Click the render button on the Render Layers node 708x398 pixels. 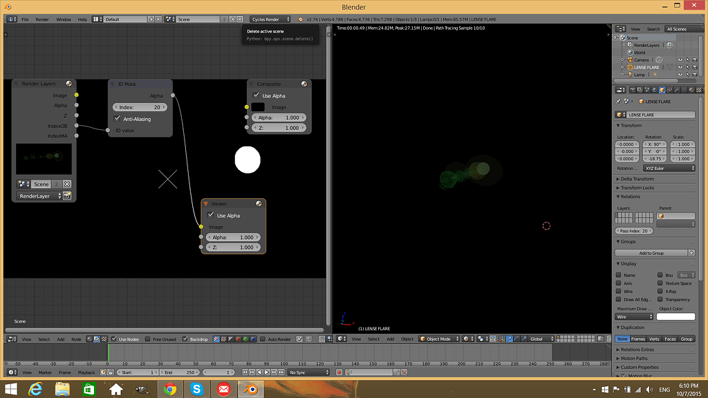[x=67, y=196]
